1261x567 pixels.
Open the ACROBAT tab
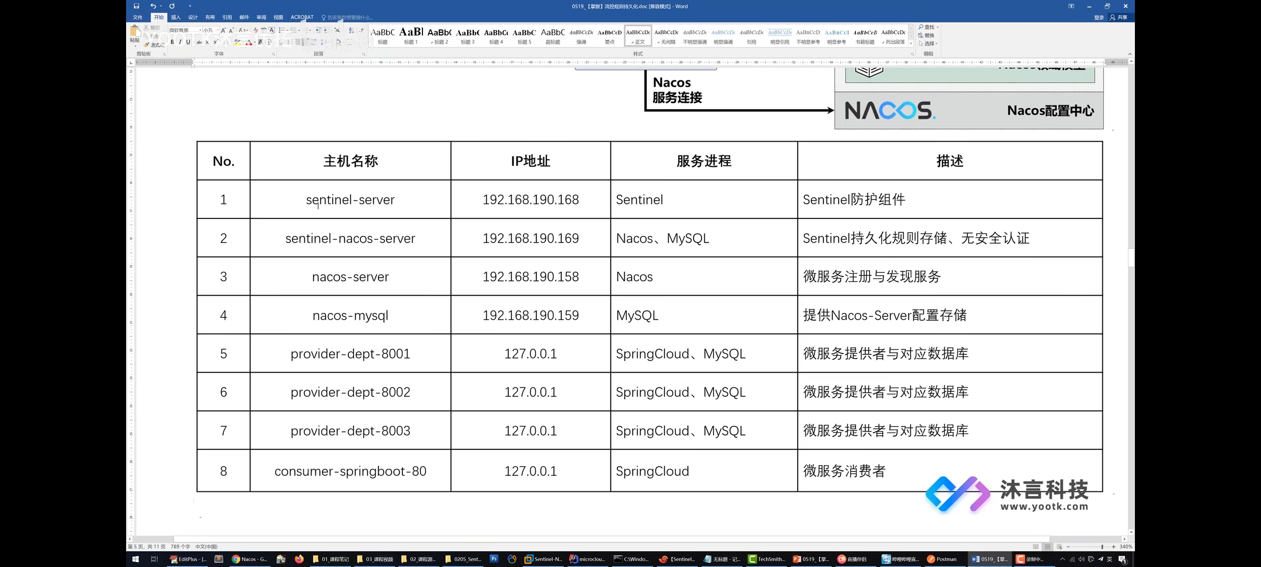pos(302,17)
